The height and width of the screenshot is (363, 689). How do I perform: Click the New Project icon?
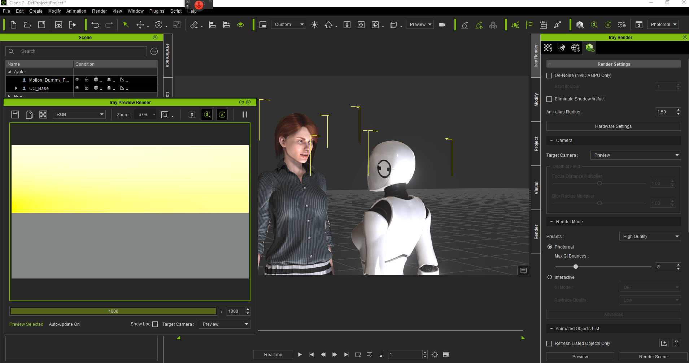(x=13, y=25)
